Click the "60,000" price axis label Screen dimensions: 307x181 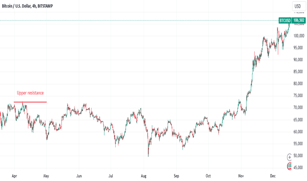pyautogui.click(x=298, y=132)
